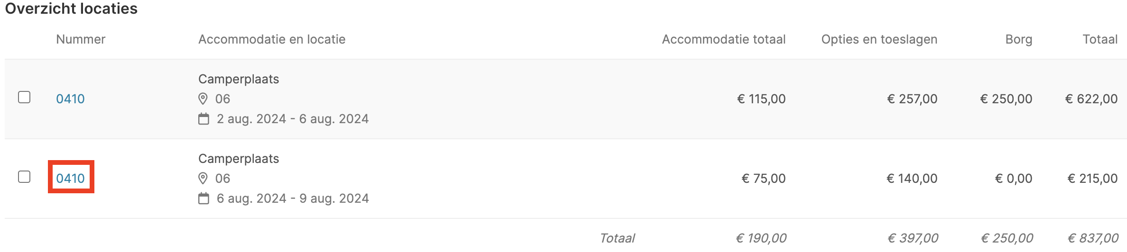The height and width of the screenshot is (252, 1127).
Task: Click the € 250,00 Borg value in first row
Action: (x=1006, y=99)
